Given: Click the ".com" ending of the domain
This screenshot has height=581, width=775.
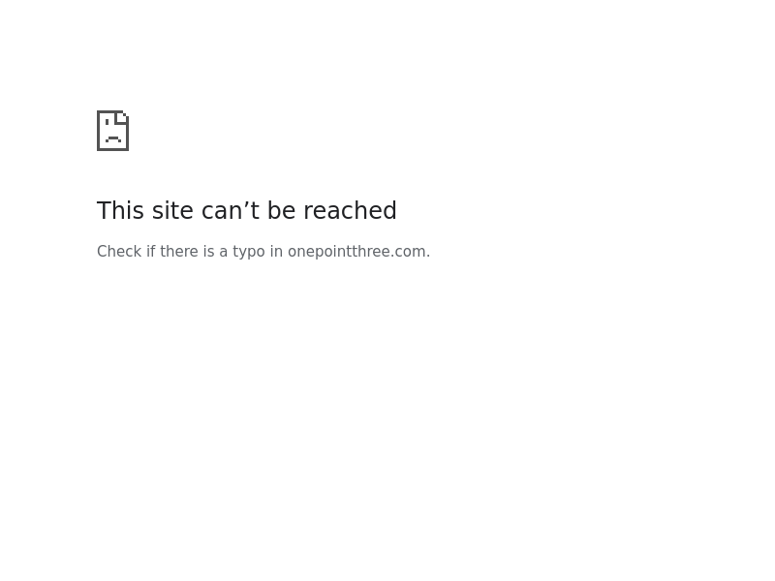Looking at the screenshot, I should [408, 252].
